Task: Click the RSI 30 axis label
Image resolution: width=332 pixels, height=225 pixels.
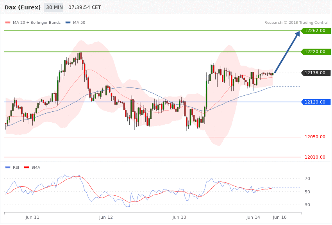Action: tap(307, 205)
